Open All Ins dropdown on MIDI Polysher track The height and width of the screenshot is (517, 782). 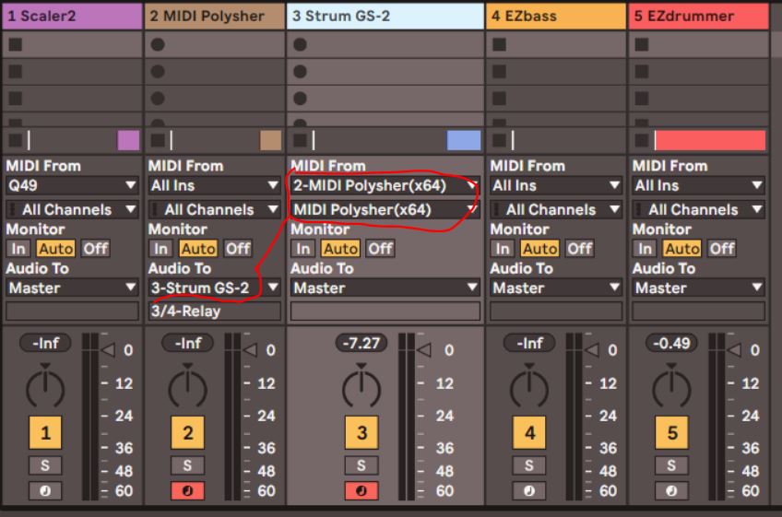215,185
